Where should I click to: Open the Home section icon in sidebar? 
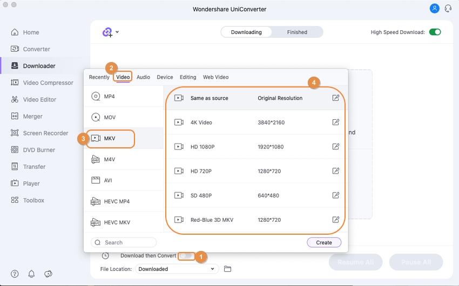tap(15, 32)
